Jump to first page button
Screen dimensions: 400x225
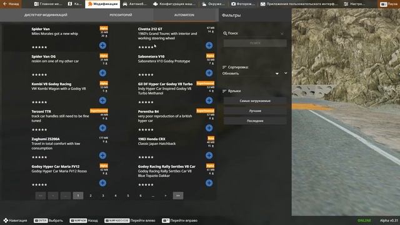[40, 196]
